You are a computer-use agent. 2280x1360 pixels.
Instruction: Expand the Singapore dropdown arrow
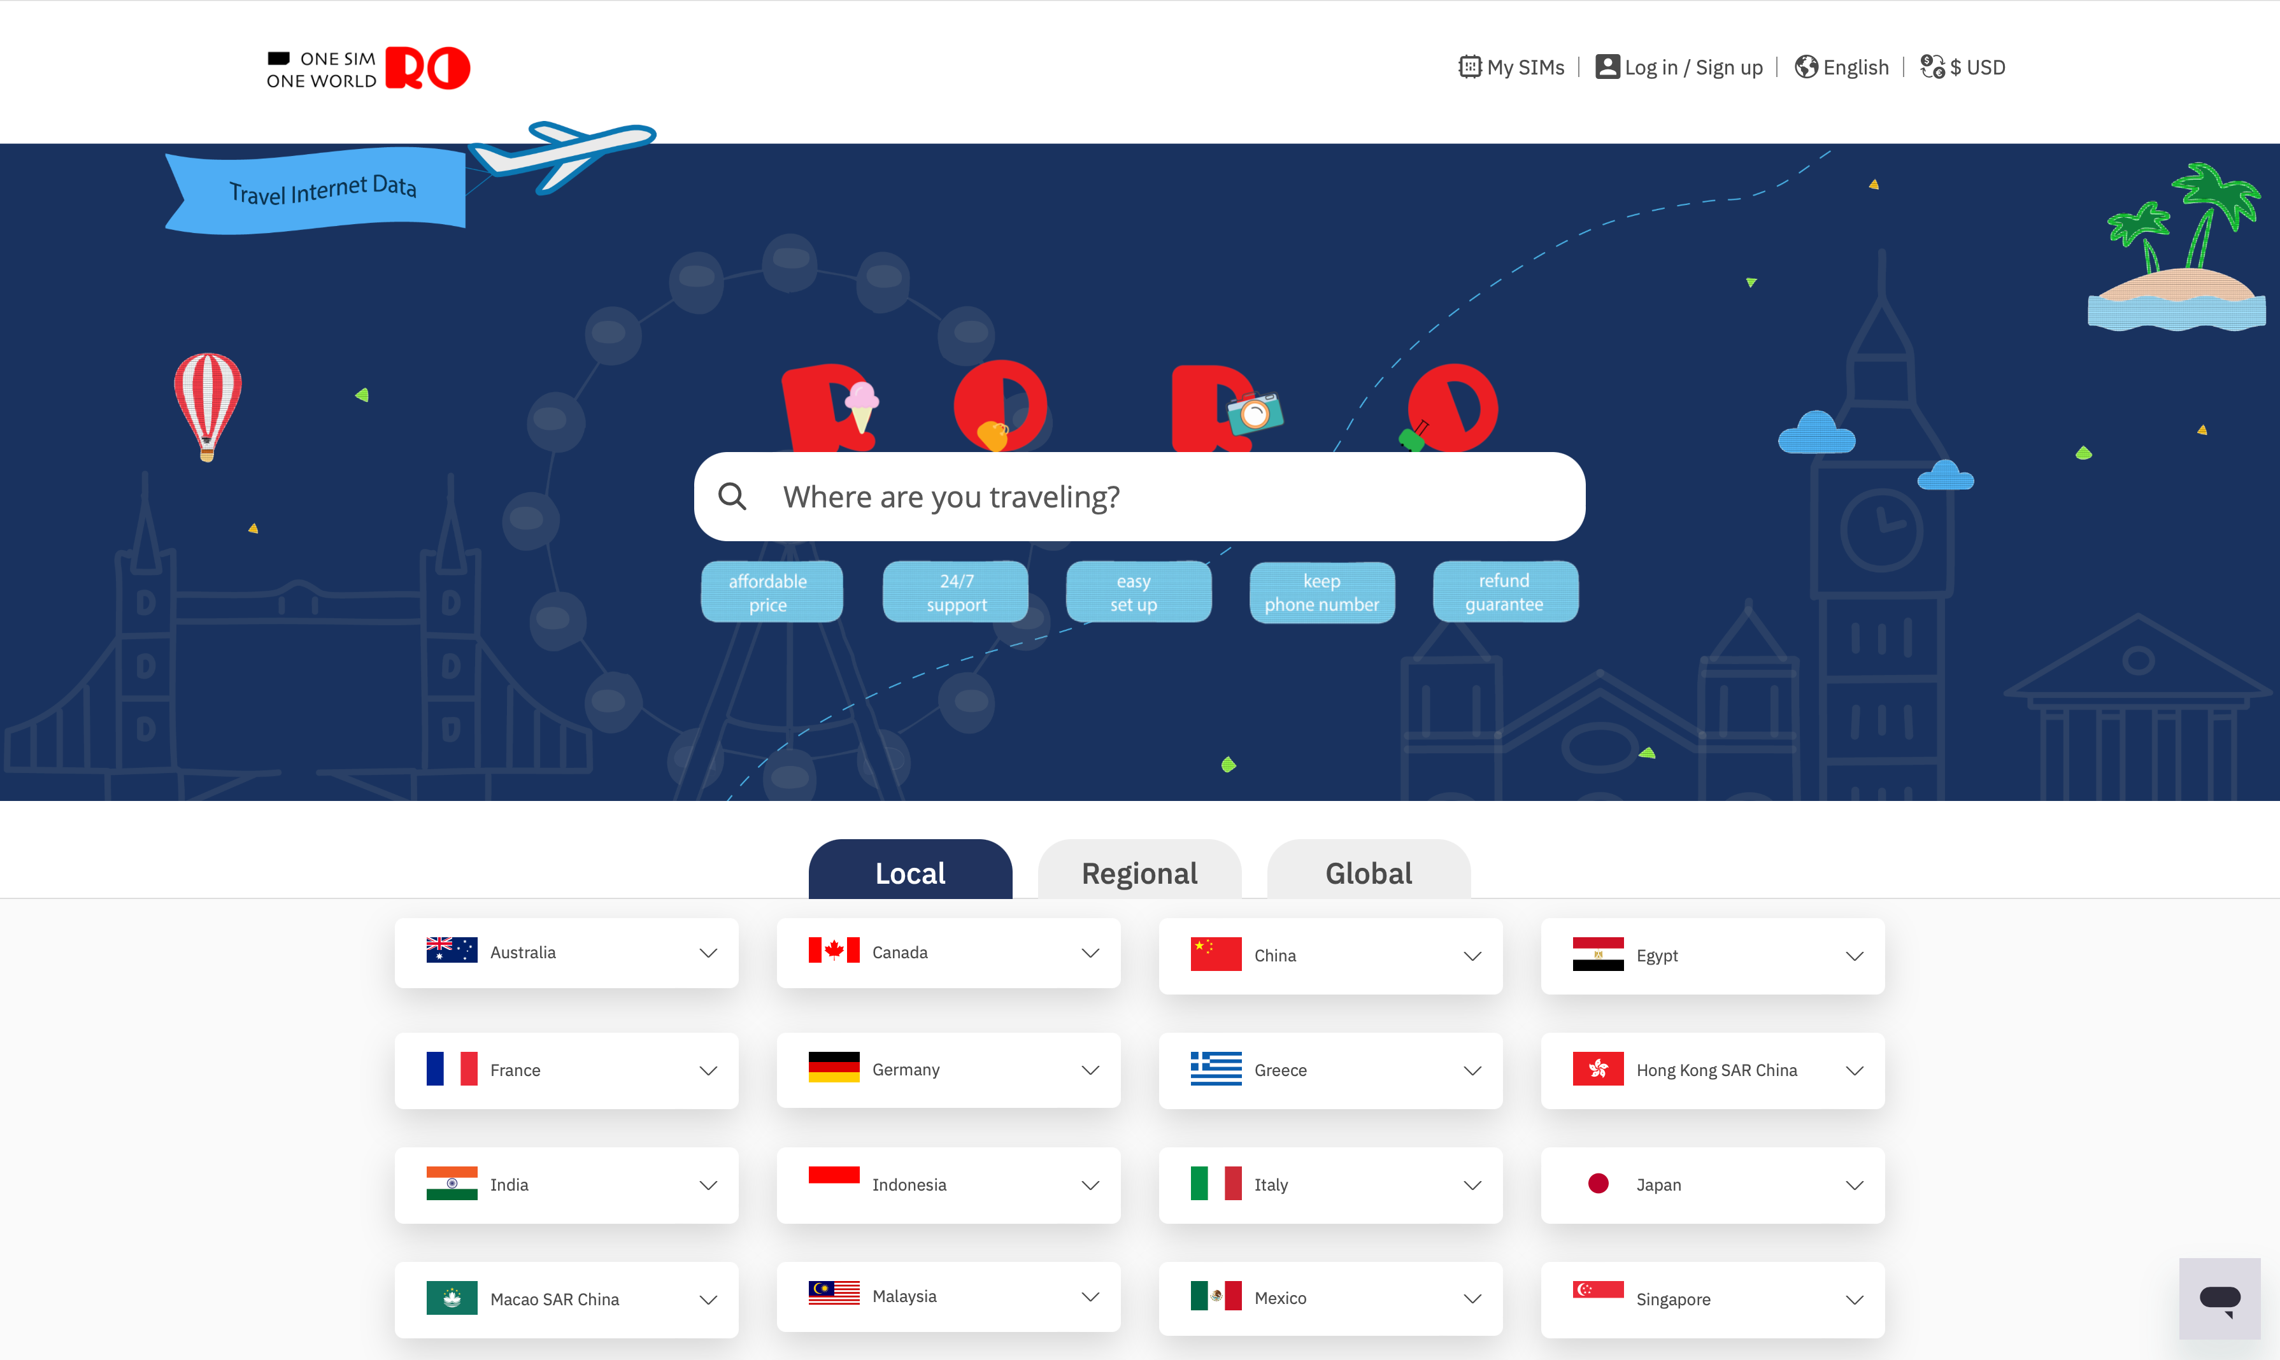tap(1854, 1300)
